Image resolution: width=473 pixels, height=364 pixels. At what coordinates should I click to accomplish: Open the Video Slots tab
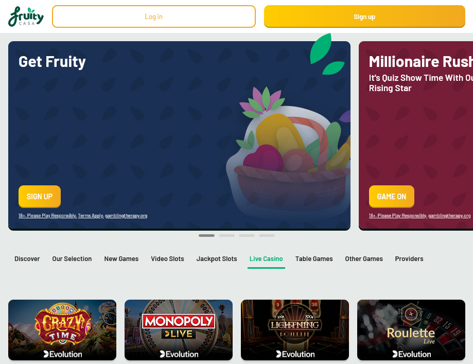(167, 259)
